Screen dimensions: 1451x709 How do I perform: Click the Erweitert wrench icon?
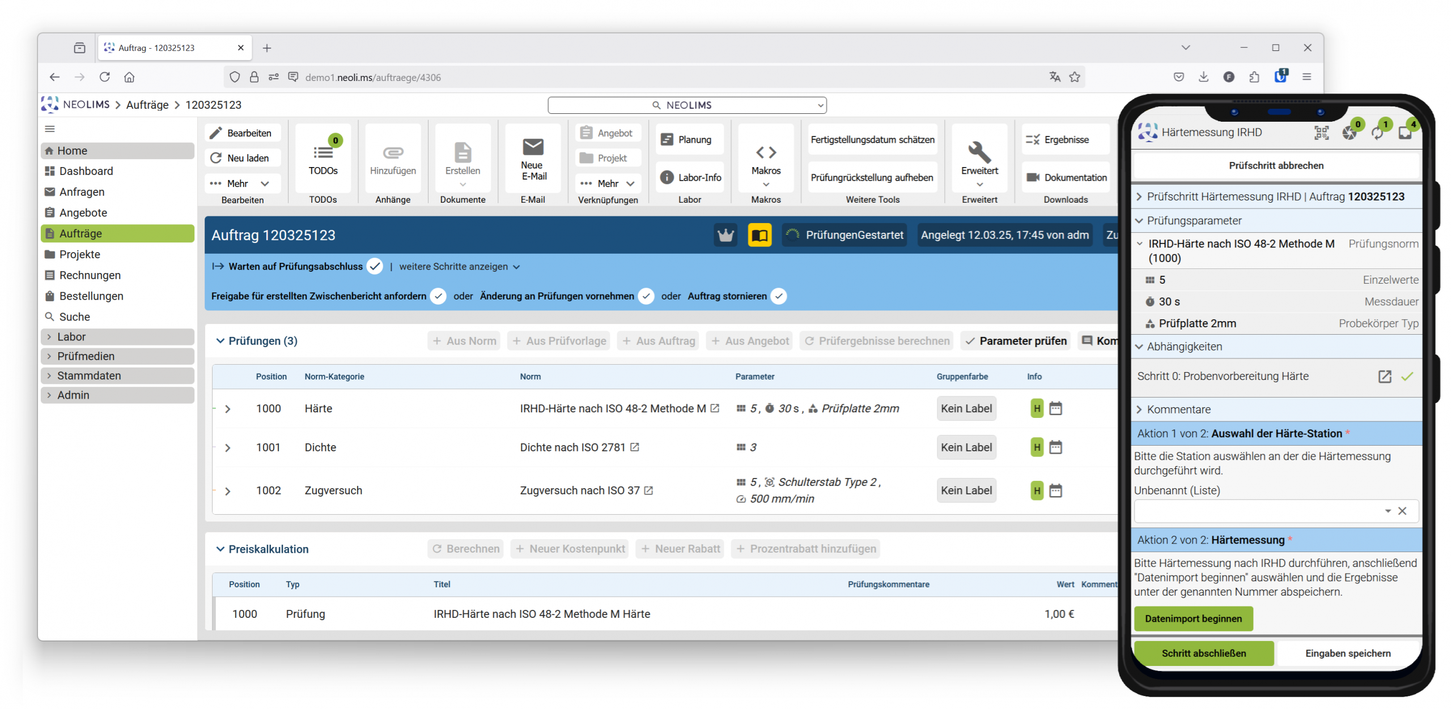point(979,152)
